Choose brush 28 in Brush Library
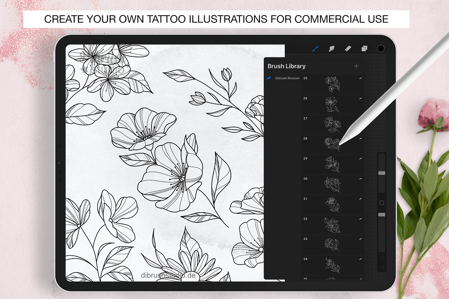The width and height of the screenshot is (449, 299). click(333, 144)
